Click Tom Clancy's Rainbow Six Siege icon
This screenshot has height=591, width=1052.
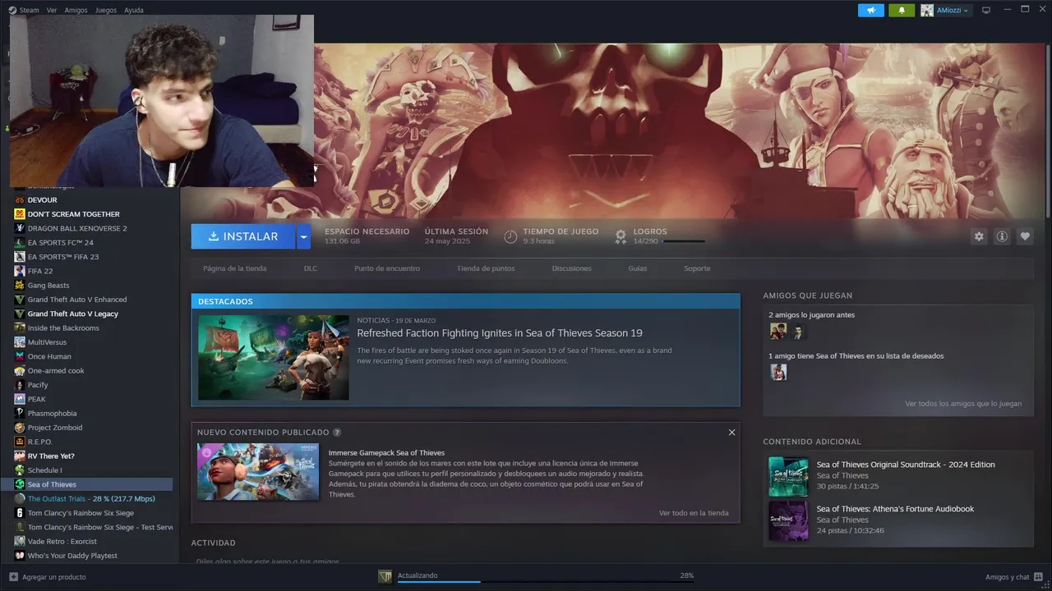20,513
